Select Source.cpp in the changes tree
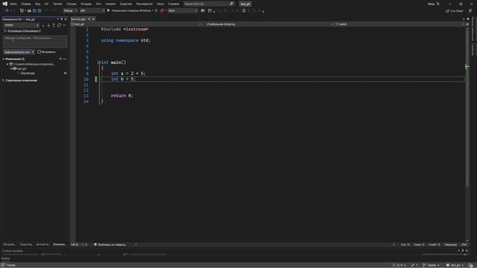This screenshot has width=477, height=268. [x=28, y=73]
